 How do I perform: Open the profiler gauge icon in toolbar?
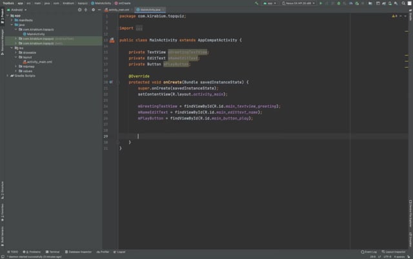351,3
